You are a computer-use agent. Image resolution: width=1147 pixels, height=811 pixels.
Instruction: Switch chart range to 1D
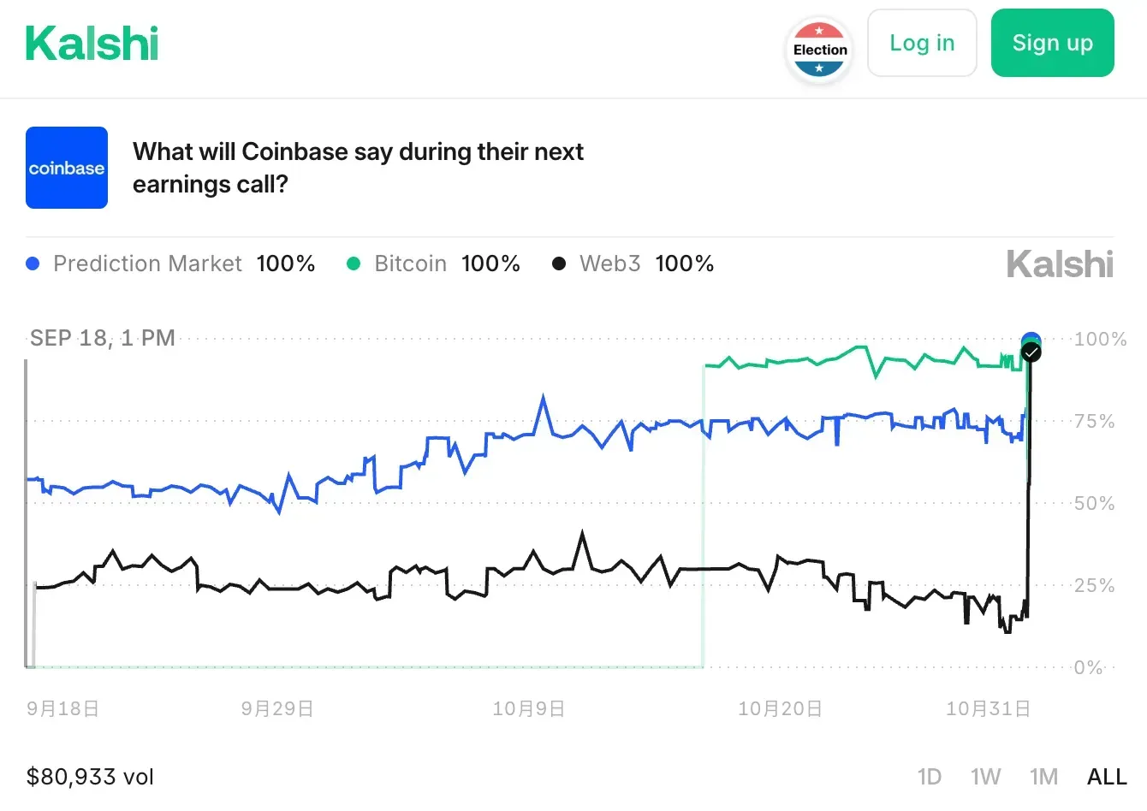[x=929, y=777]
